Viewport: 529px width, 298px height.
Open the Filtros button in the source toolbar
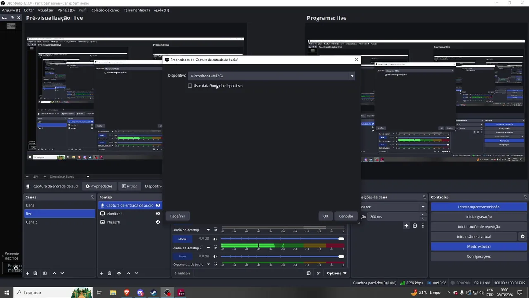click(x=129, y=186)
